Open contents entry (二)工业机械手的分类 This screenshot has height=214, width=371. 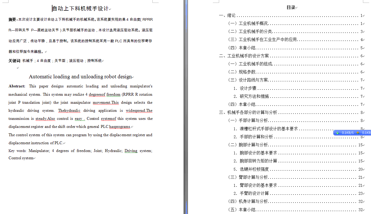pos(295,32)
